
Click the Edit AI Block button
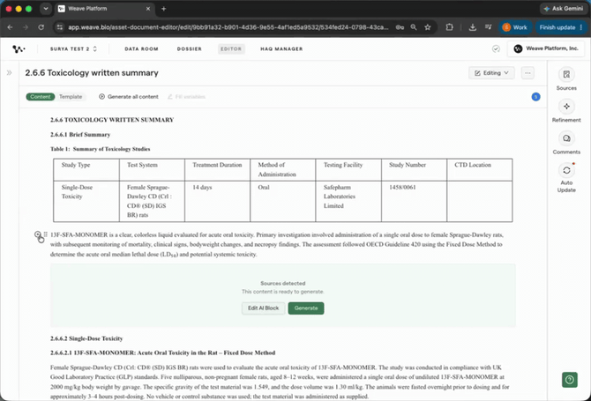point(263,308)
